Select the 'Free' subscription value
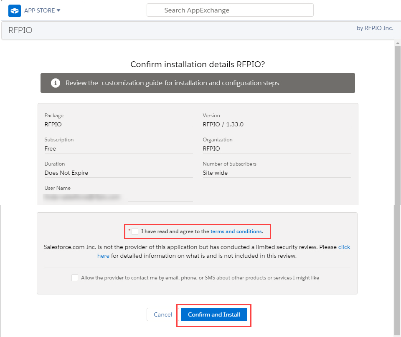Screen dimensions: 401x337 click(50, 148)
